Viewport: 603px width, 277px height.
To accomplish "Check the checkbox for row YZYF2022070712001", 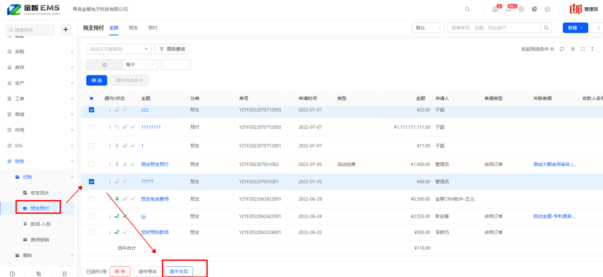I will 91,146.
